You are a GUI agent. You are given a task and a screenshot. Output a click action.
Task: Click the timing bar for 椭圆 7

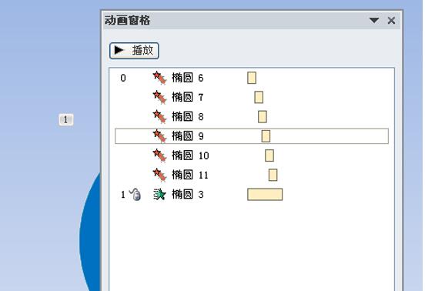(x=259, y=97)
